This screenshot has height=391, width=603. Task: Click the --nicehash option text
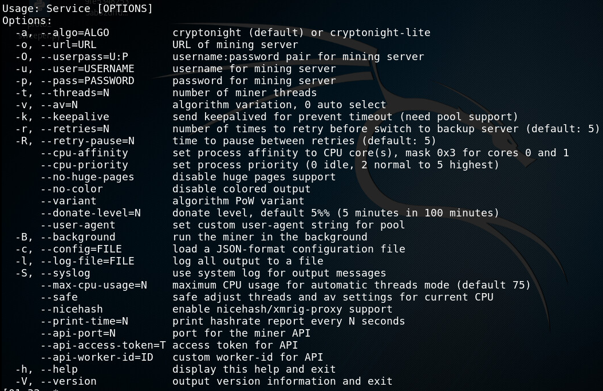pos(72,309)
